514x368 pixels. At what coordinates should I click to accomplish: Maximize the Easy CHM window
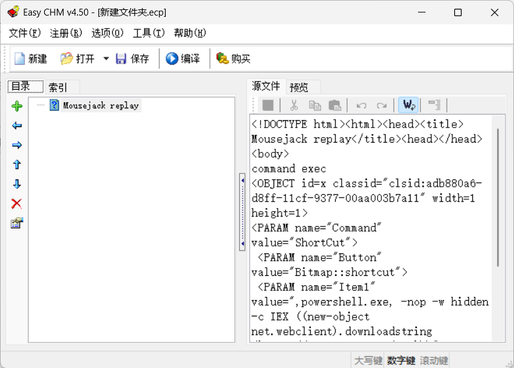point(458,12)
